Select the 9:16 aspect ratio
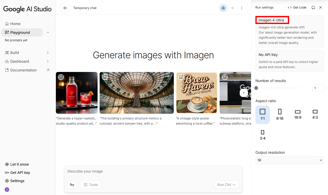Viewport: 328px width, 195px height. coord(280,115)
